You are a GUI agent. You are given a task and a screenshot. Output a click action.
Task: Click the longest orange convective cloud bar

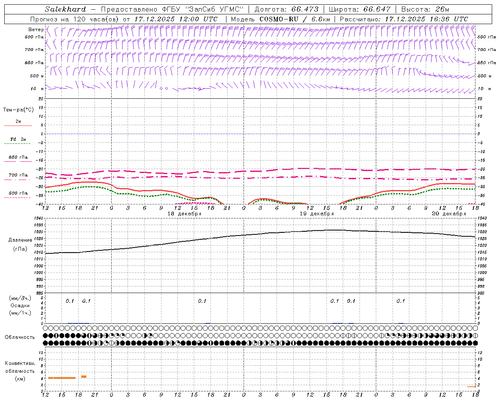pyautogui.click(x=62, y=378)
